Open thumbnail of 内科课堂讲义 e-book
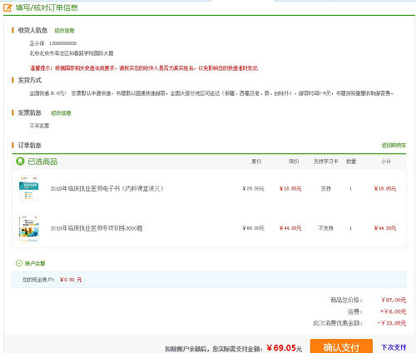Image resolution: width=416 pixels, height=353 pixels. 29,189
